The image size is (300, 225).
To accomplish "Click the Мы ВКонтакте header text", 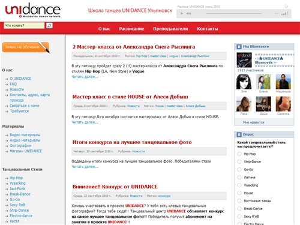I will (x=256, y=47).
